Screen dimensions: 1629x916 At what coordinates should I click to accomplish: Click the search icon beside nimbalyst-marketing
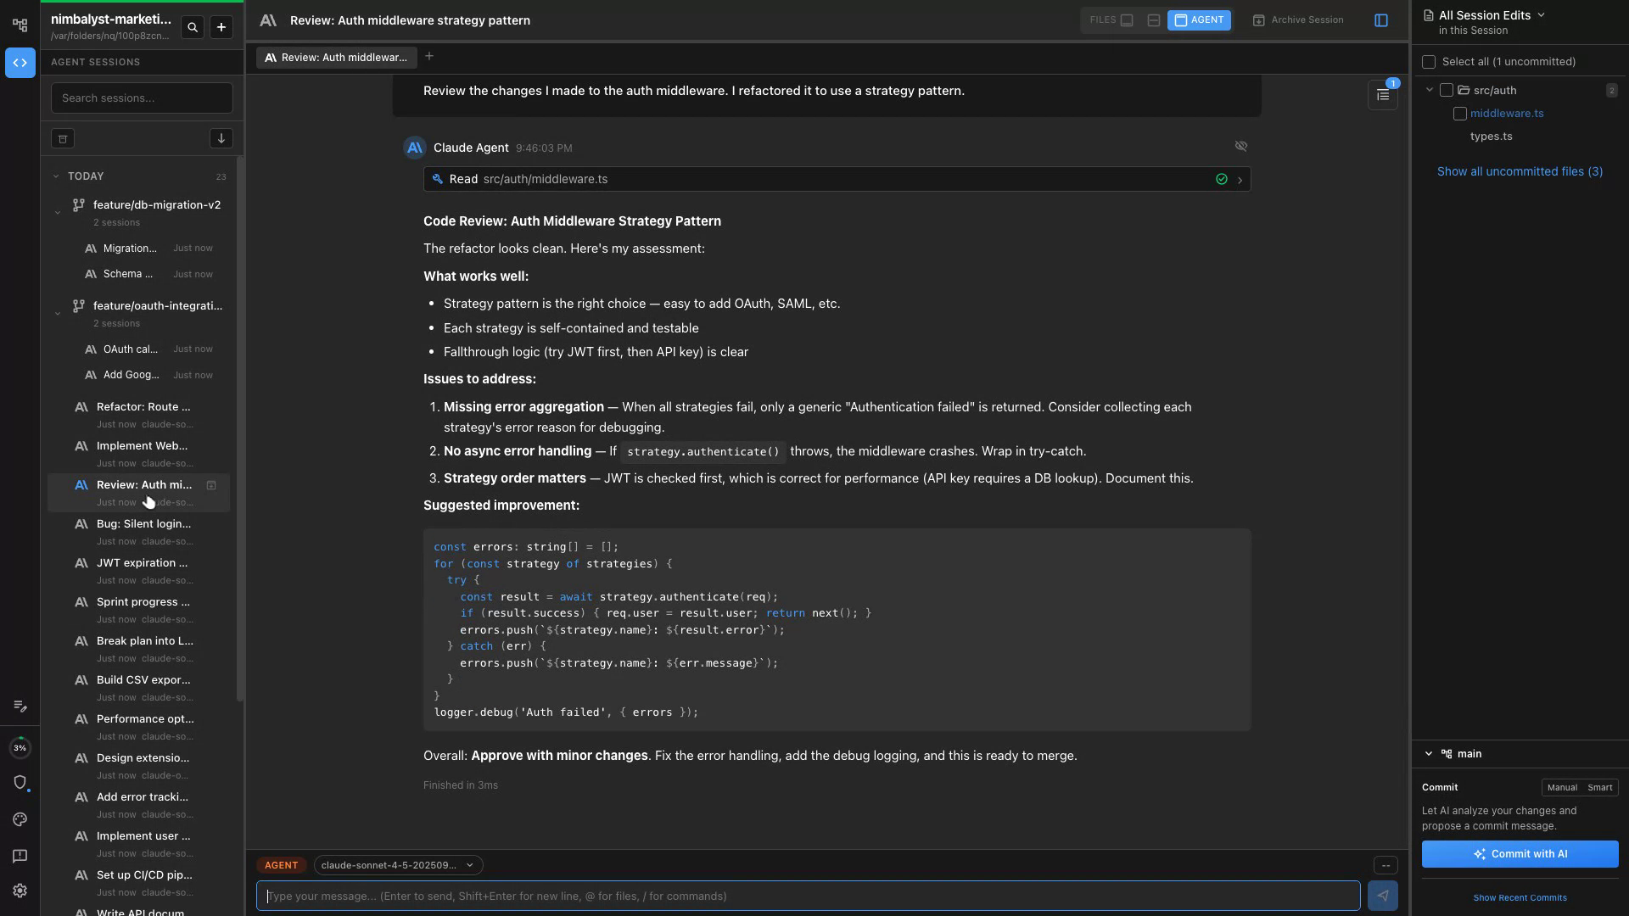(x=193, y=27)
